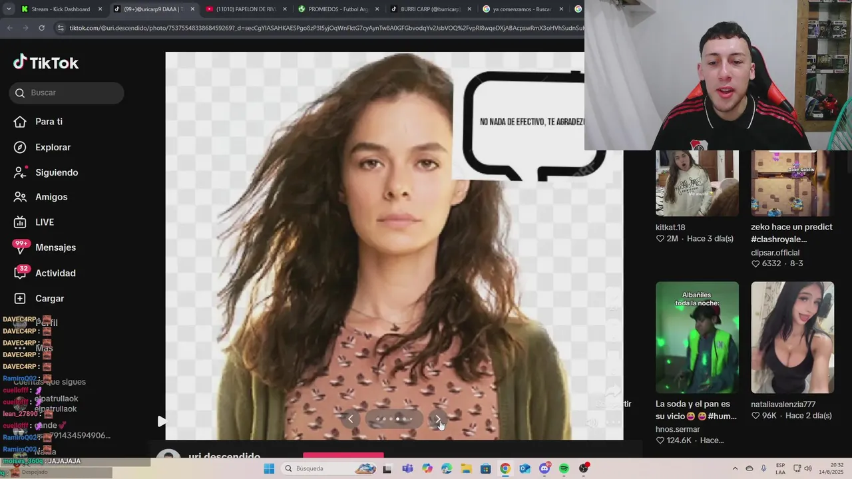
Task: Click the clipsar.official username
Action: (775, 253)
